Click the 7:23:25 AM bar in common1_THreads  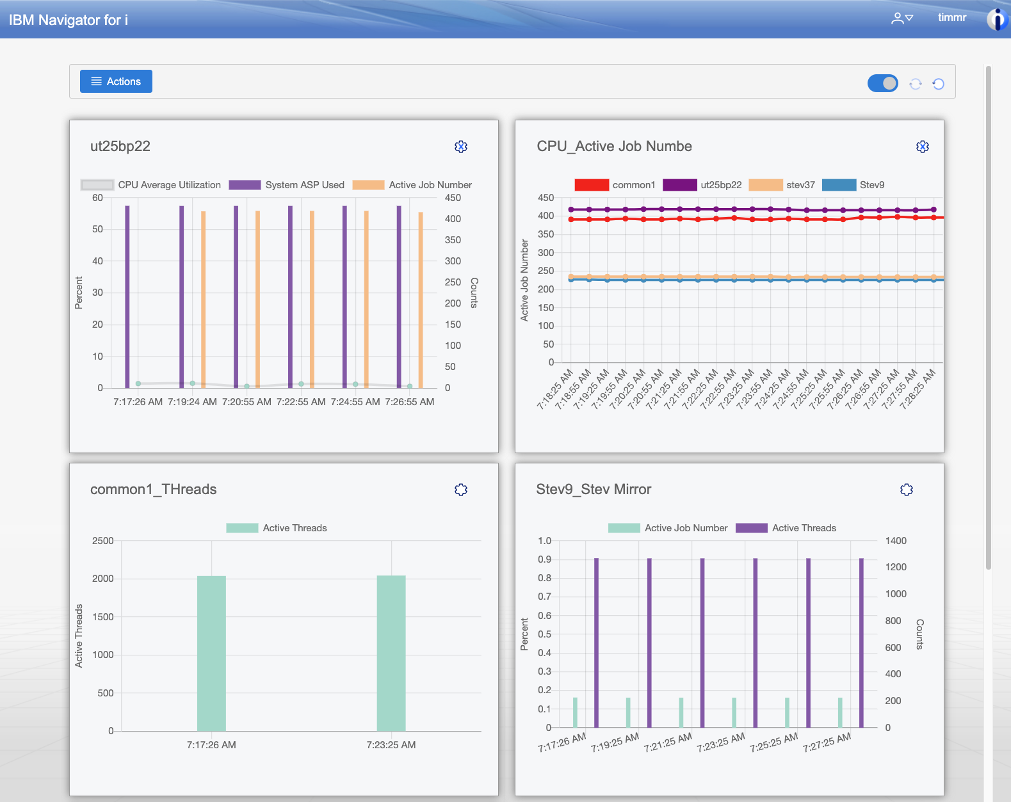point(391,653)
